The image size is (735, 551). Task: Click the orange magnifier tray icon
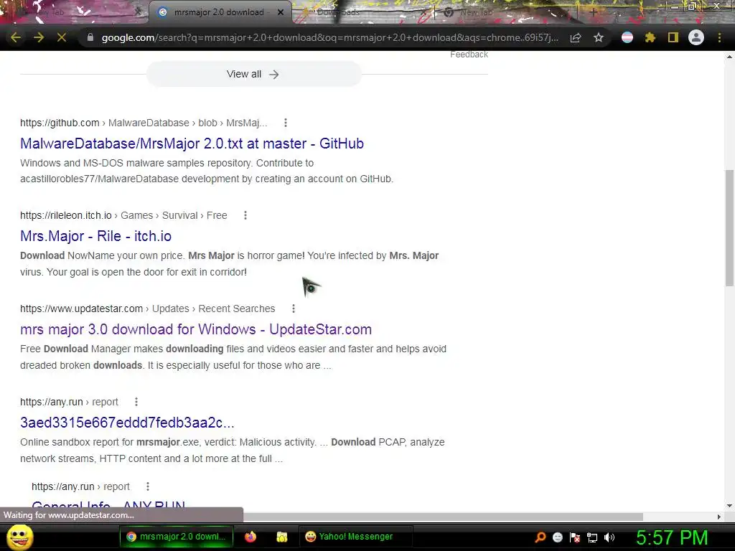(540, 537)
